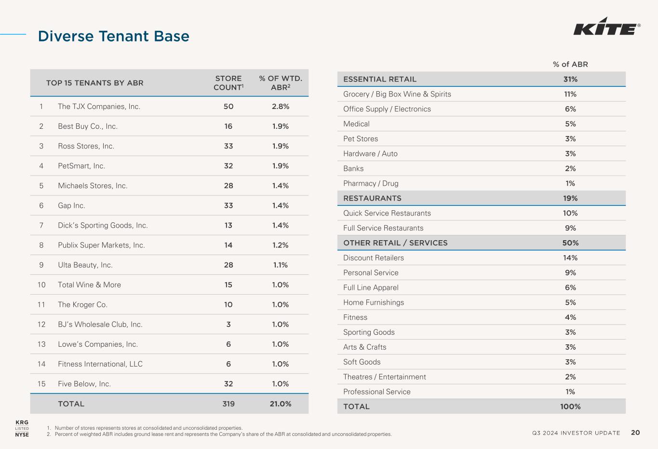Select the ESSENTIAL RETAIL section header

380,79
